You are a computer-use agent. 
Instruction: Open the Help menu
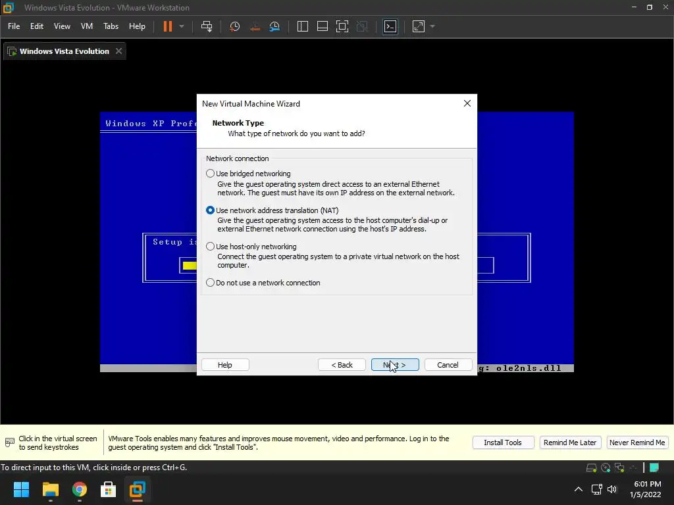137,26
